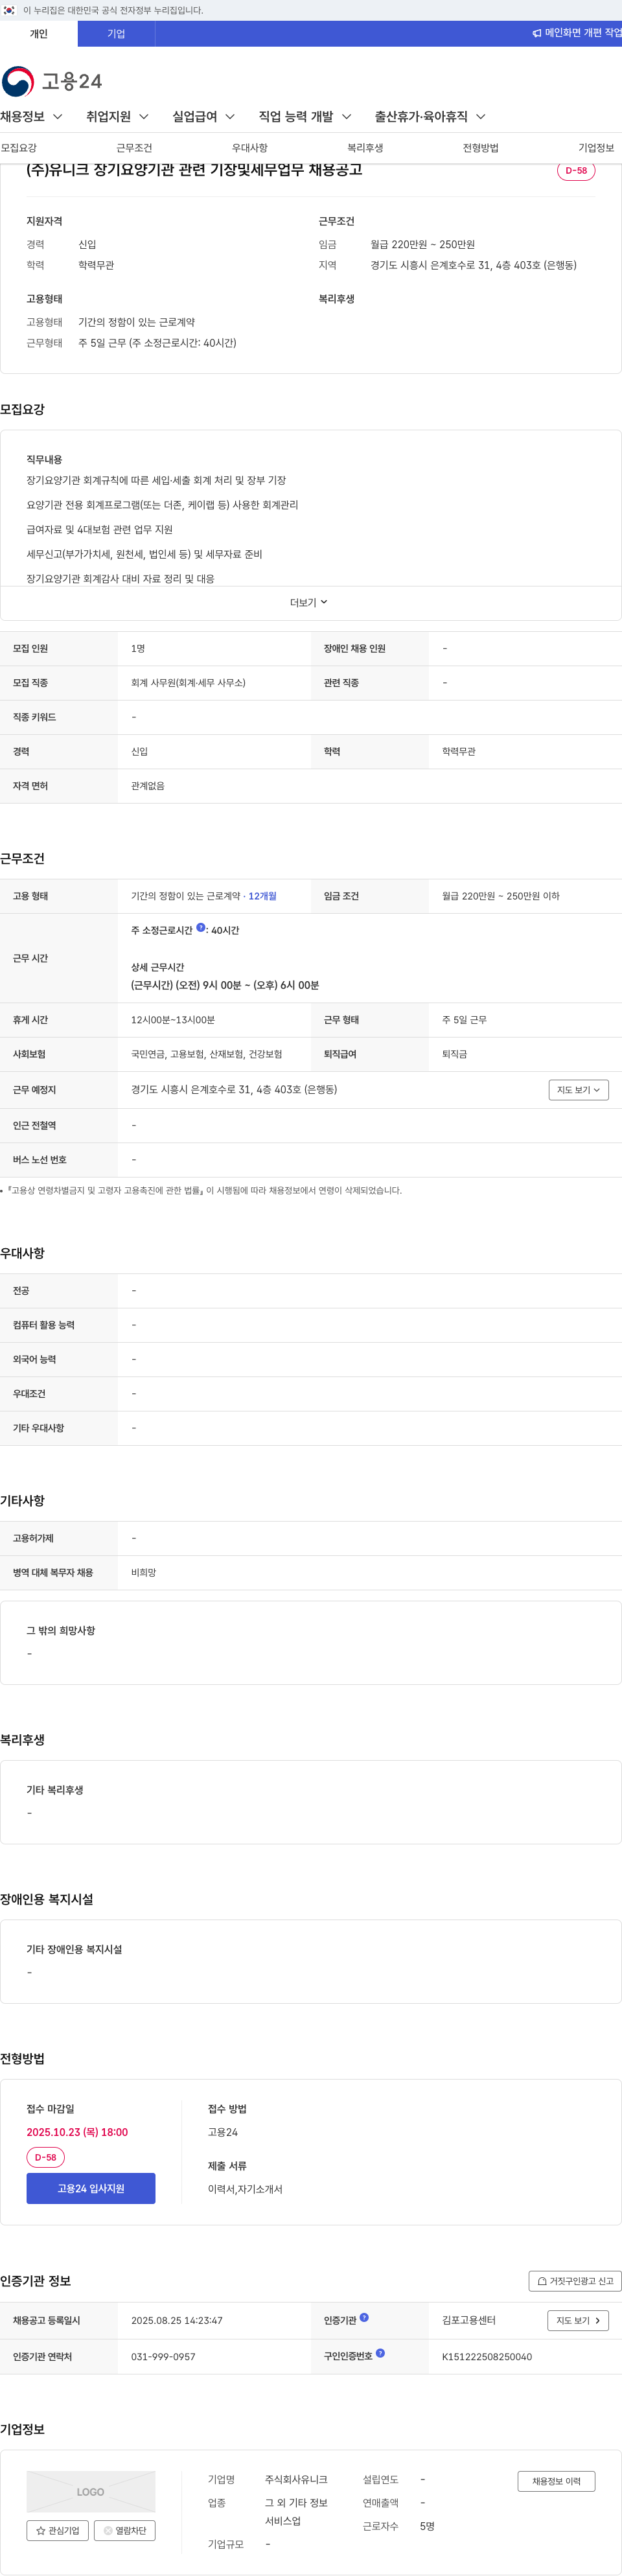This screenshot has width=622, height=2576.
Task: Click the company LOGO placeholder image
Action: (91, 2491)
